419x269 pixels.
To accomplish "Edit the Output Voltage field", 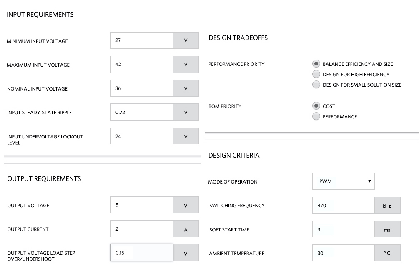I will (x=142, y=205).
